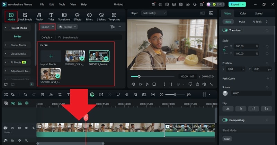Image resolution: width=277 pixels, height=145 pixels.
Task: Open the Stock Media tab
Action: click(x=25, y=17)
